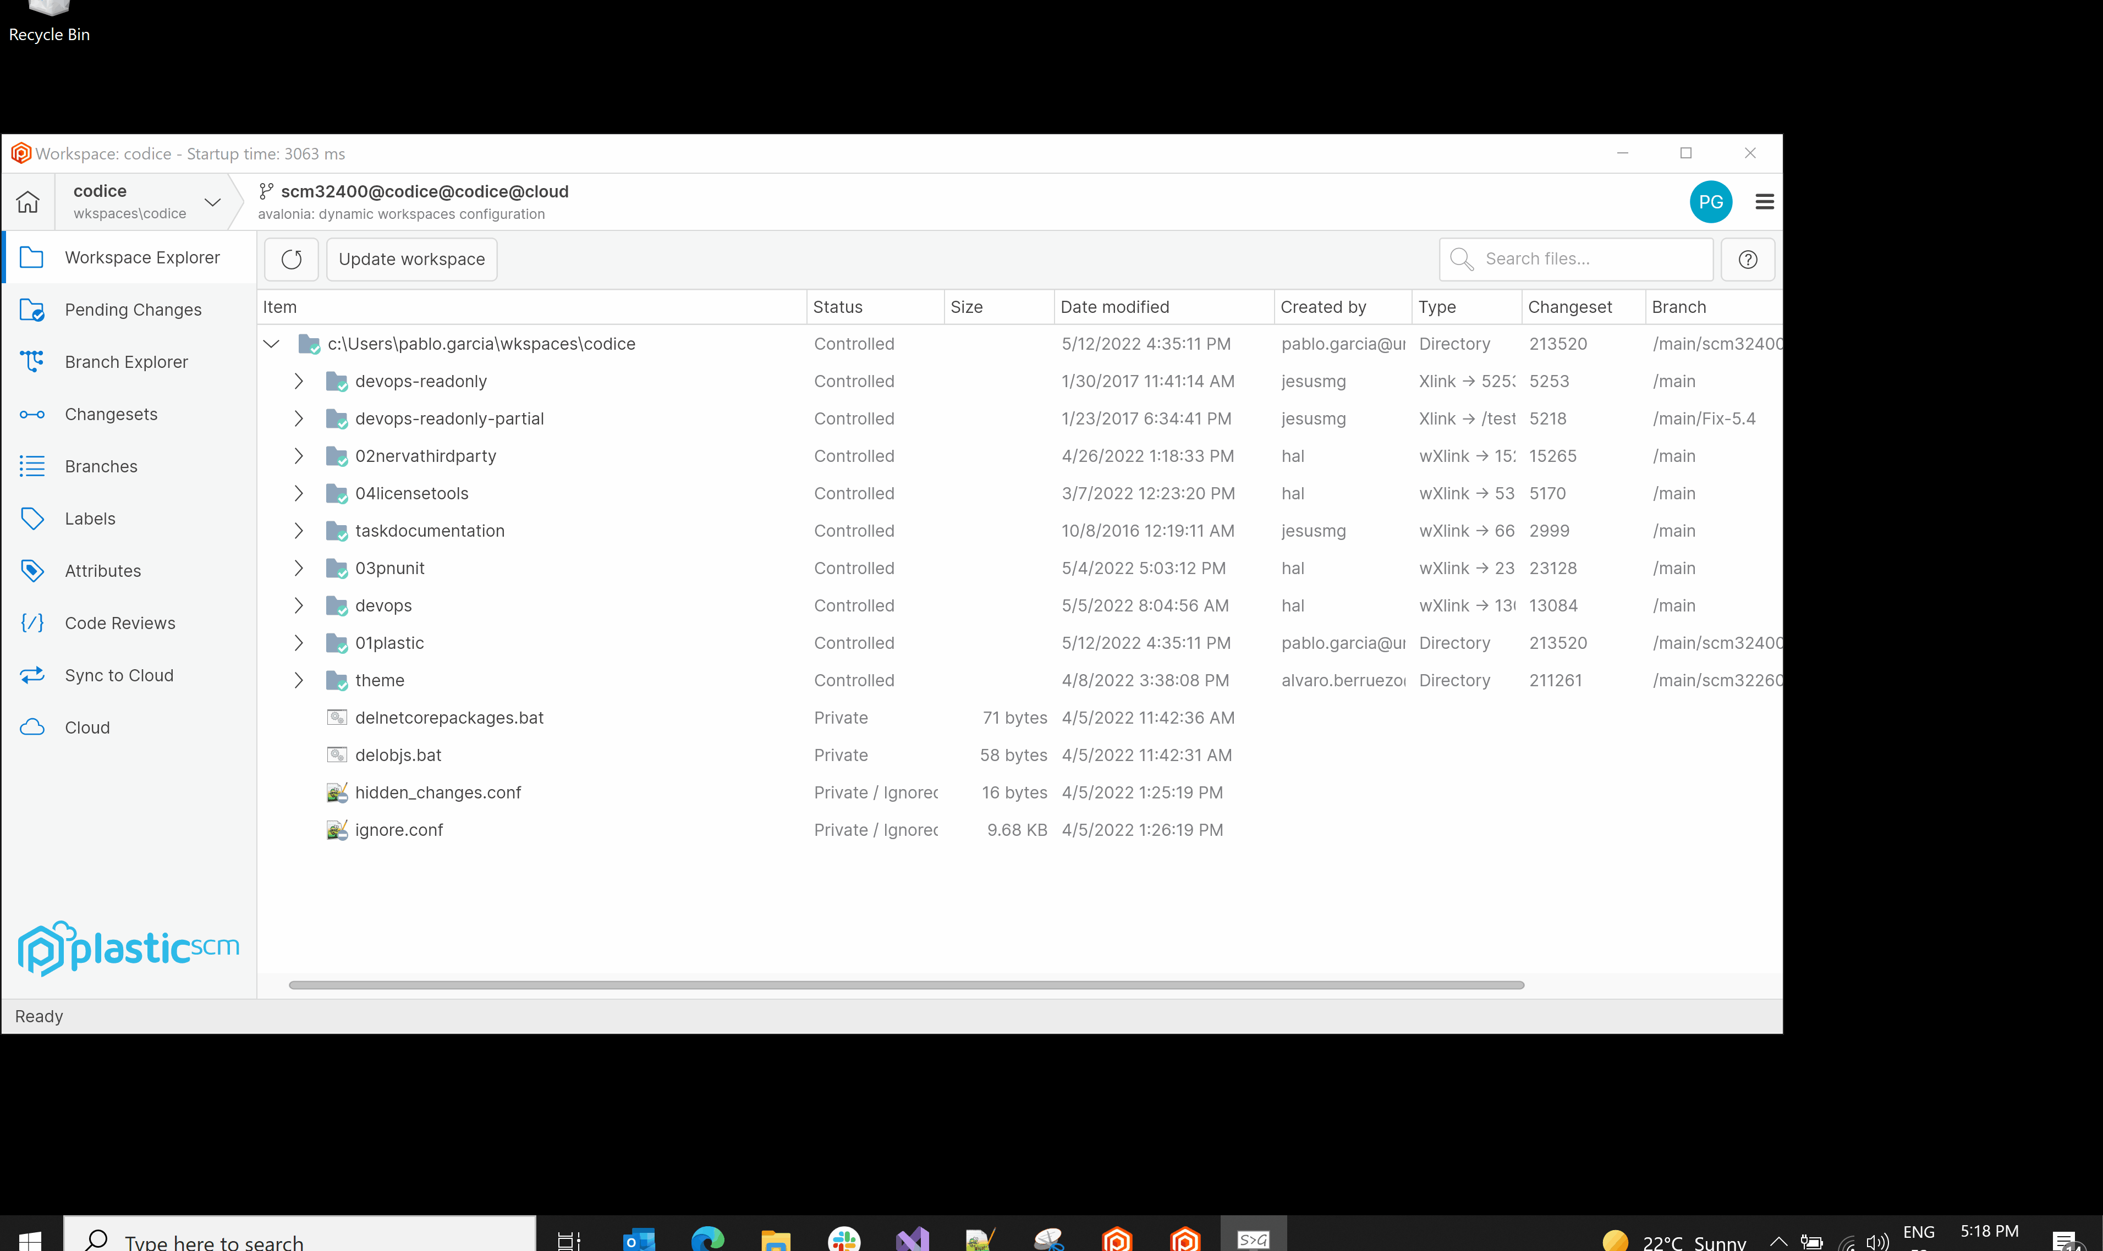Open the Changesets view

point(111,414)
